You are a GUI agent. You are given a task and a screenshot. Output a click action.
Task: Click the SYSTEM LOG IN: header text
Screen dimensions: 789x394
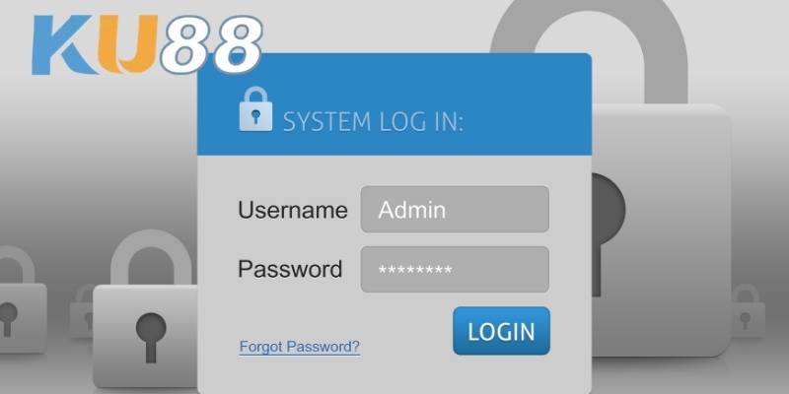pos(373,122)
